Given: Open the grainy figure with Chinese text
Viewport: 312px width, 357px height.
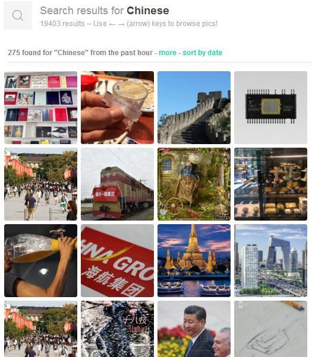Looking at the screenshot, I should (x=117, y=329).
